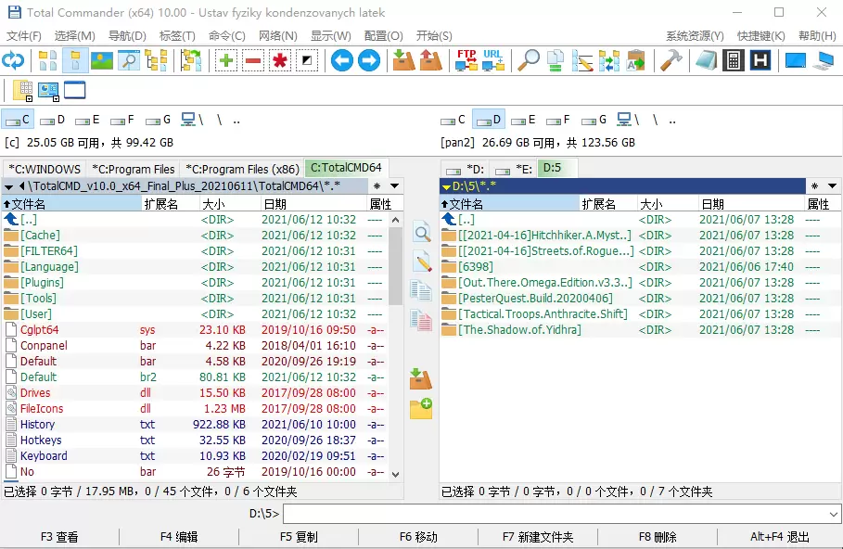Select drive F in right drive bar
Screen dimensions: 843x549
coord(558,120)
